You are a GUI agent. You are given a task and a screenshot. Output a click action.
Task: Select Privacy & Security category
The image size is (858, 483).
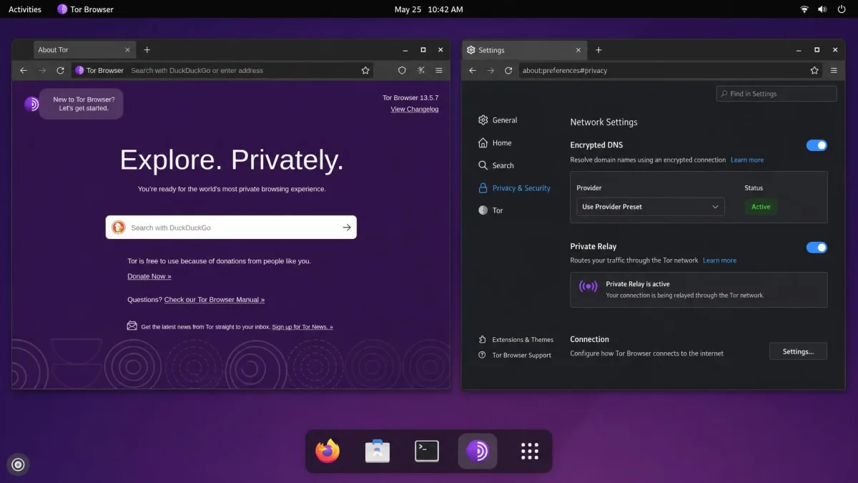[514, 188]
